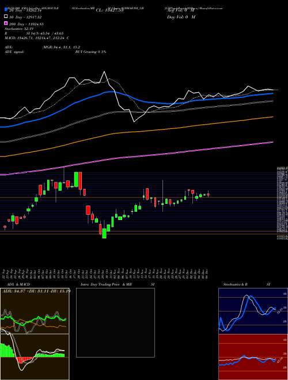Select the '20 Day' moving average value text

tap(26, 10)
